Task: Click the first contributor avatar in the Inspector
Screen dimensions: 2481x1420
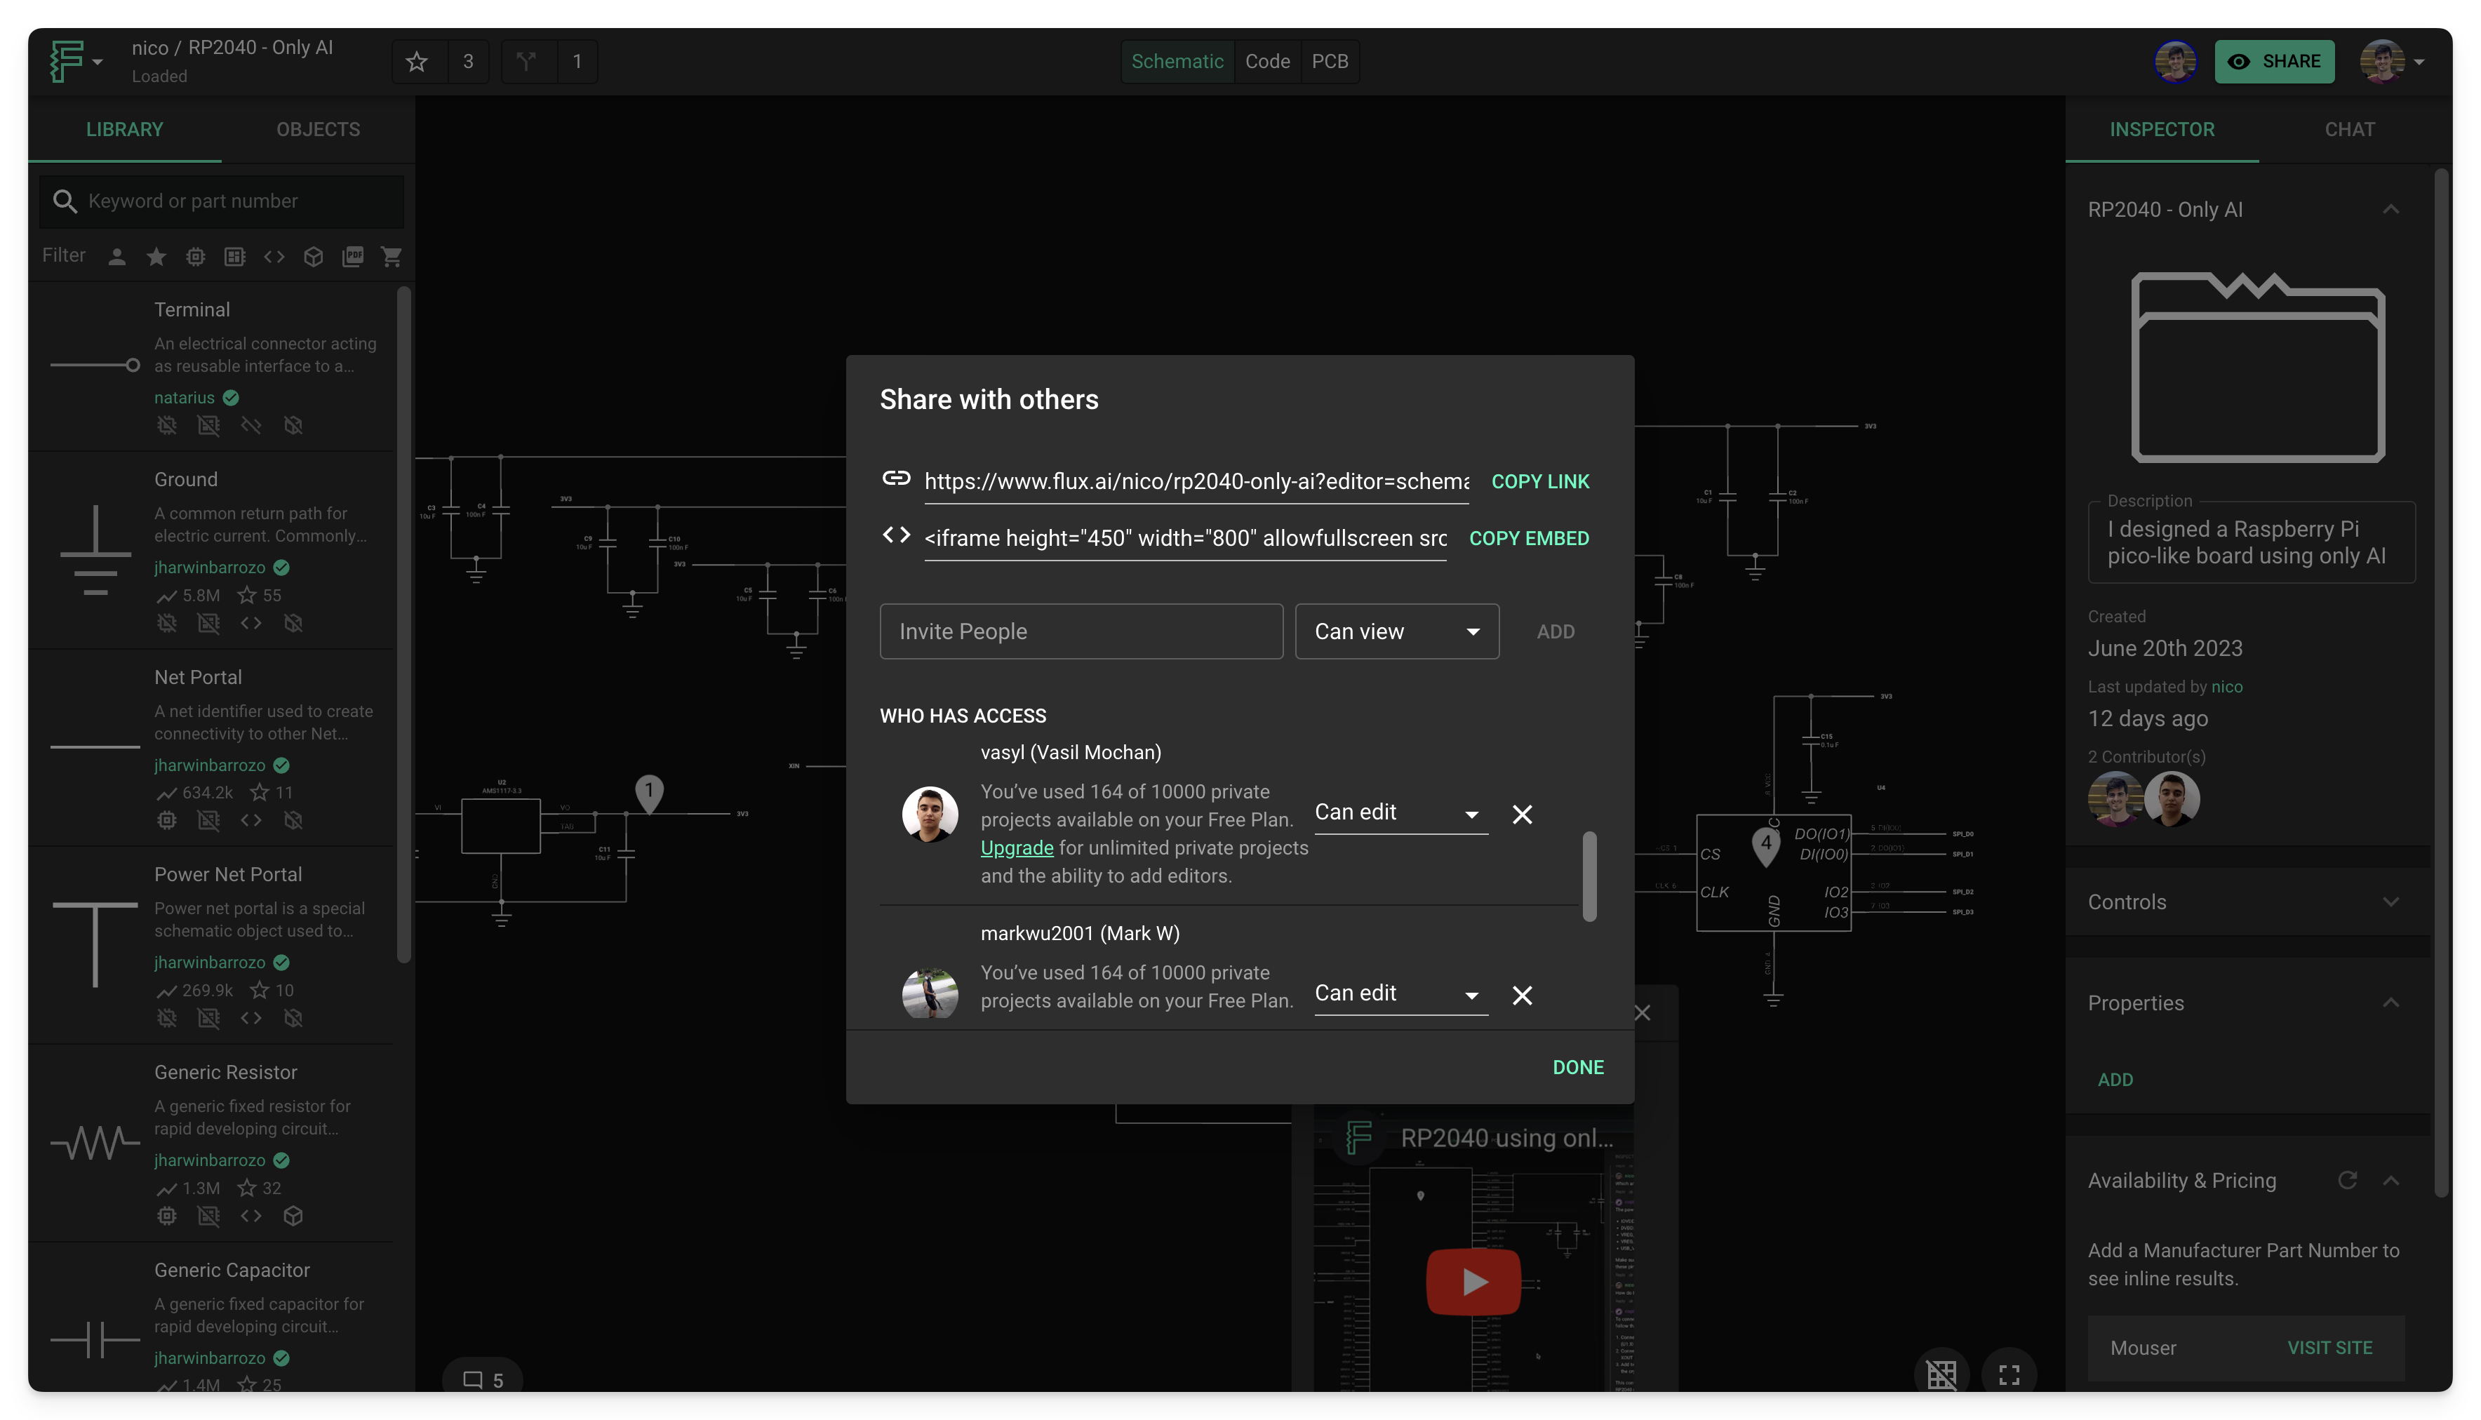Action: pyautogui.click(x=2114, y=798)
